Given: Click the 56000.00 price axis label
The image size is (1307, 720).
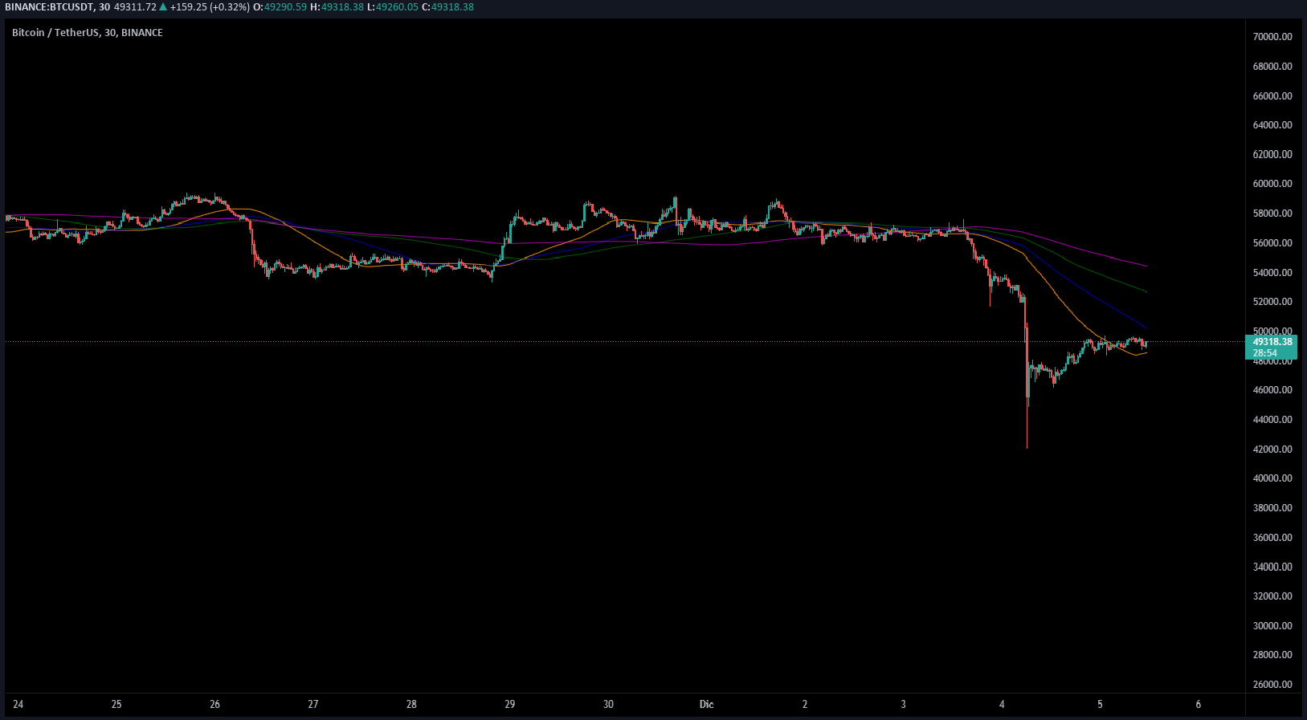Looking at the screenshot, I should point(1272,243).
